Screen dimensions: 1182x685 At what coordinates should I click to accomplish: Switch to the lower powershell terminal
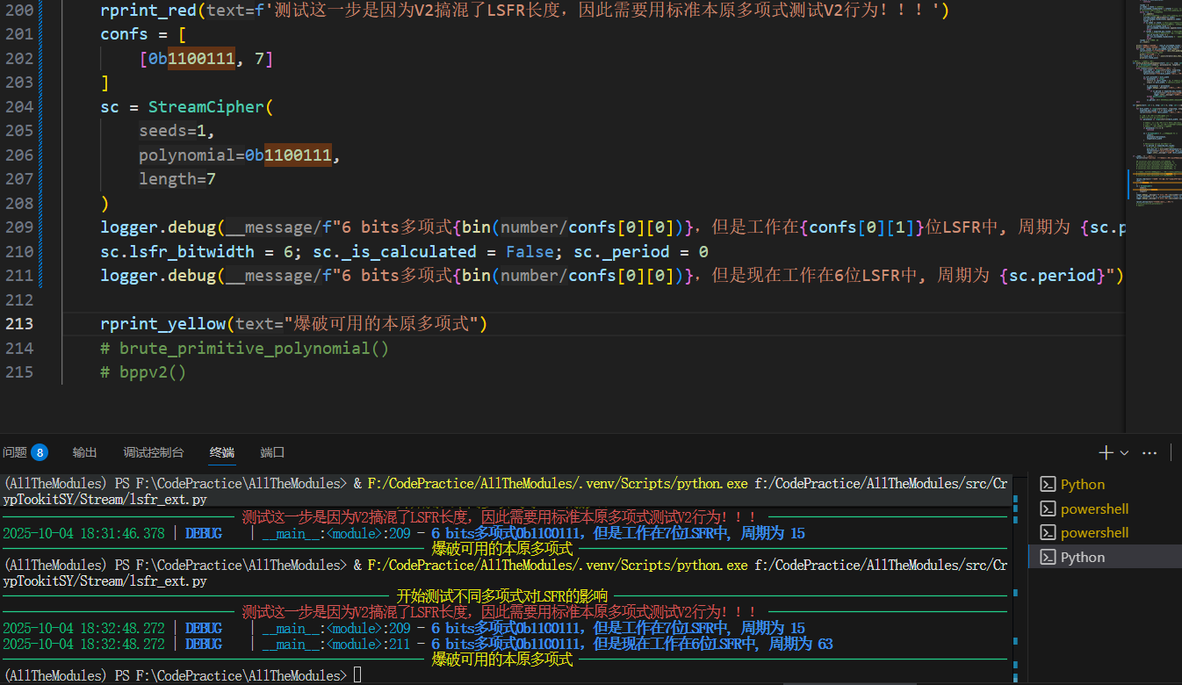[1093, 533]
